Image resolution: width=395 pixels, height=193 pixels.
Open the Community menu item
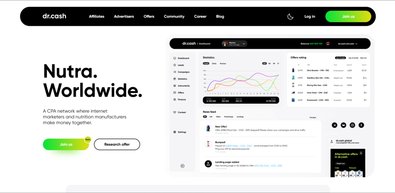click(x=174, y=16)
